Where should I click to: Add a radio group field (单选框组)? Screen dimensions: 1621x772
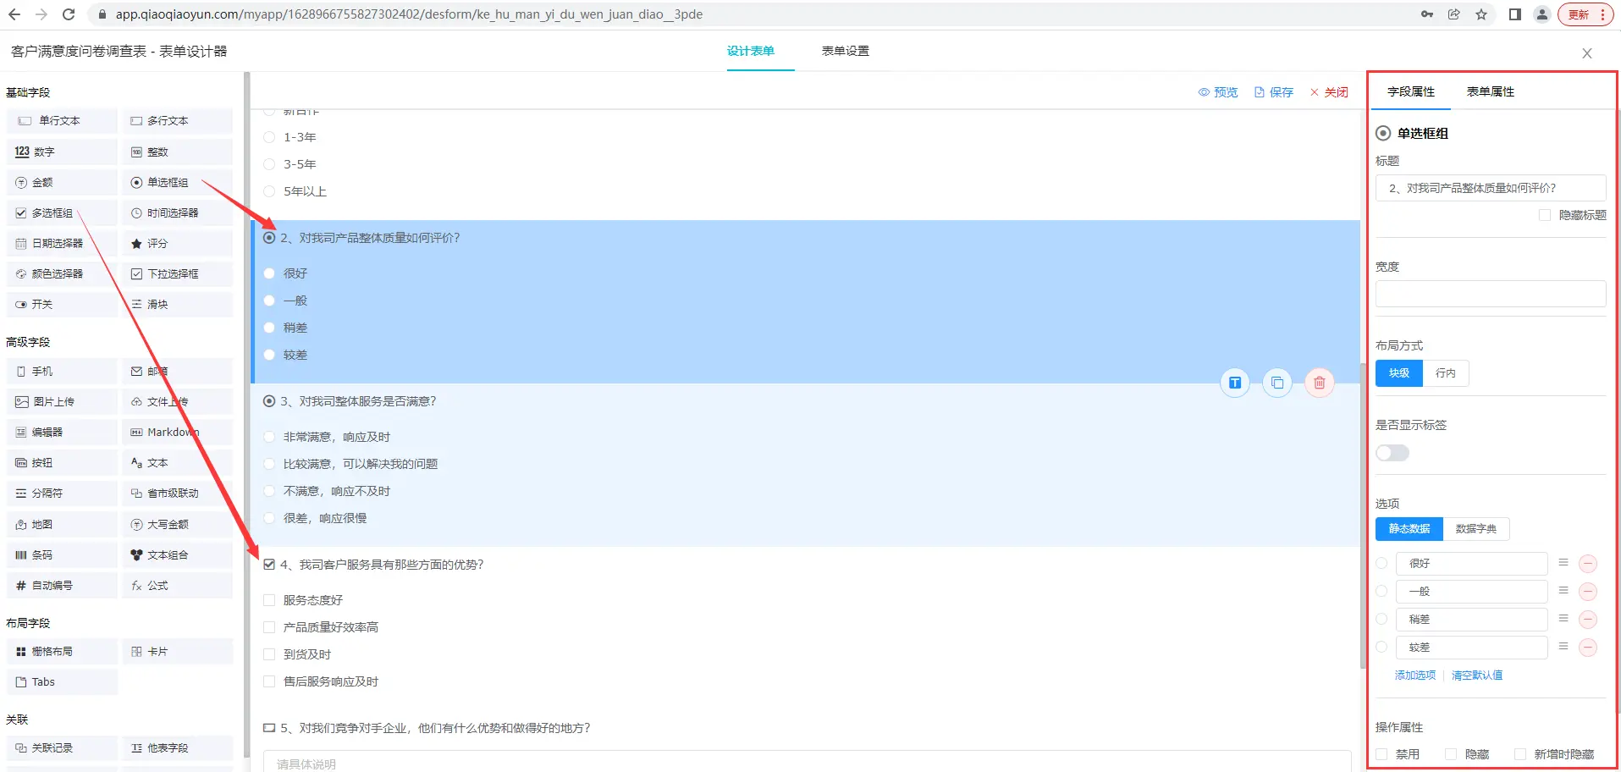pyautogui.click(x=177, y=182)
